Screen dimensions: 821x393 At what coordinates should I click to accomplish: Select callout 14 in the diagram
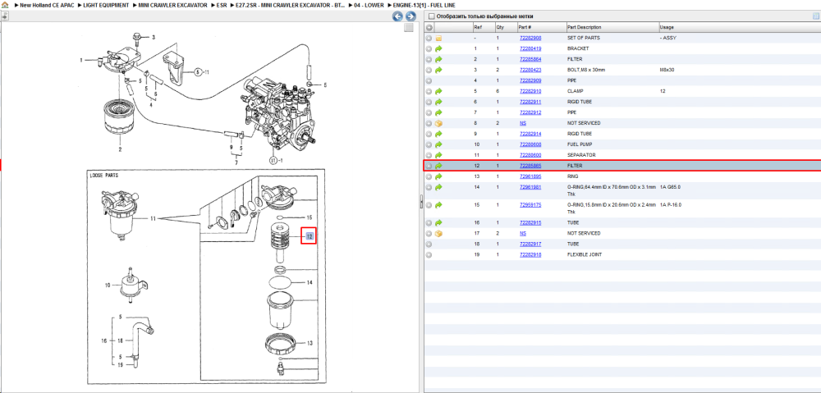point(310,282)
